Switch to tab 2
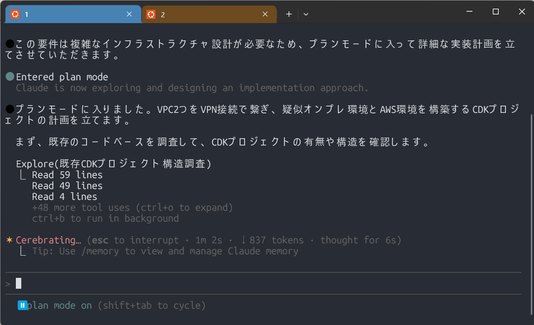 tap(204, 14)
